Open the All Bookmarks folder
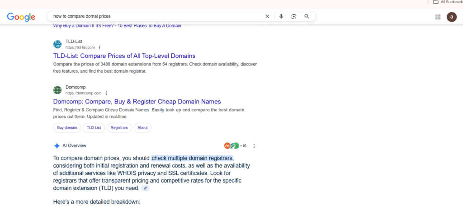 pos(448,2)
